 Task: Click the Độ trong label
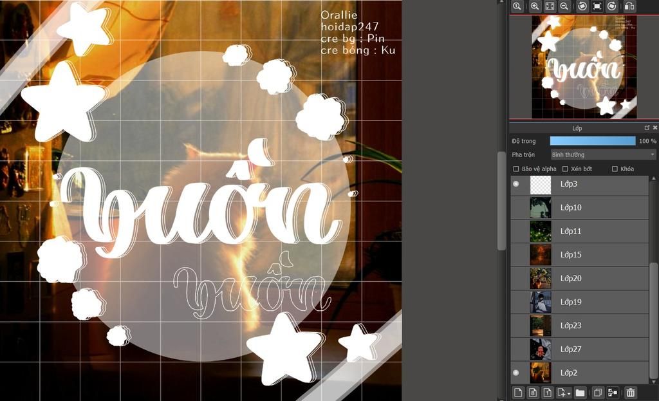coord(524,141)
